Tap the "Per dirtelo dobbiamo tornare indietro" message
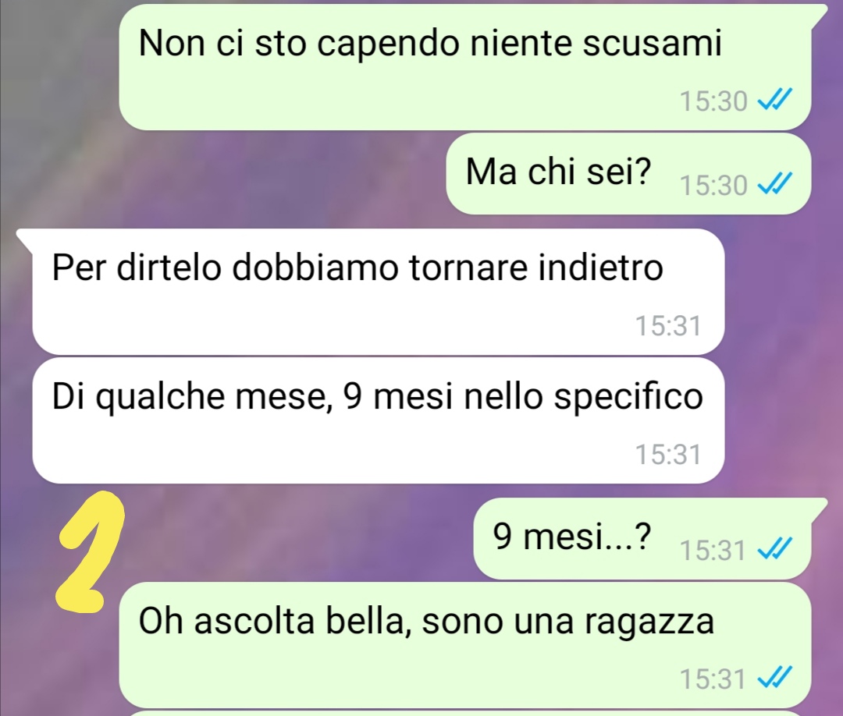The height and width of the screenshot is (716, 843). point(379,292)
